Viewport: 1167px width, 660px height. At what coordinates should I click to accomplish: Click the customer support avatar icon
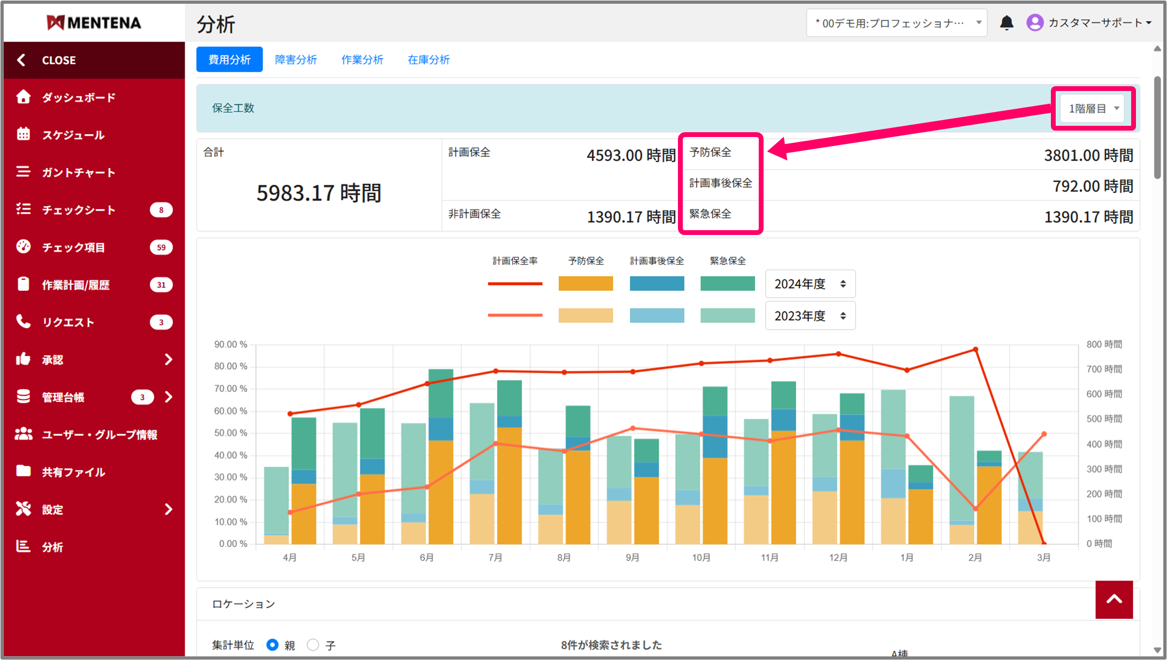[x=1034, y=22]
